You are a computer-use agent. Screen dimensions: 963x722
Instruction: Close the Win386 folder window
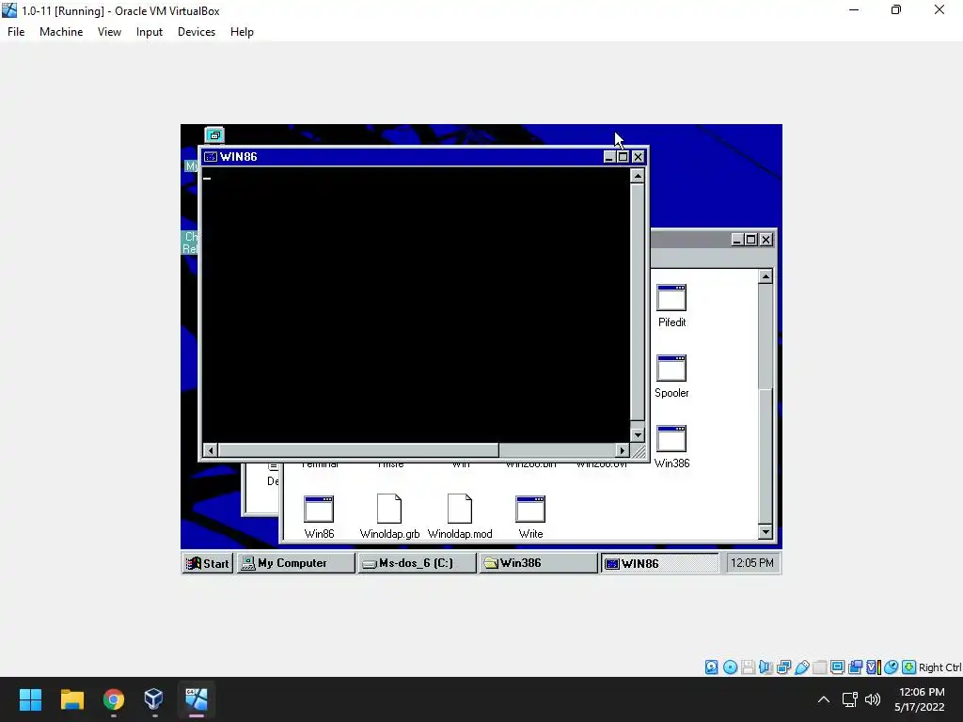pyautogui.click(x=766, y=240)
